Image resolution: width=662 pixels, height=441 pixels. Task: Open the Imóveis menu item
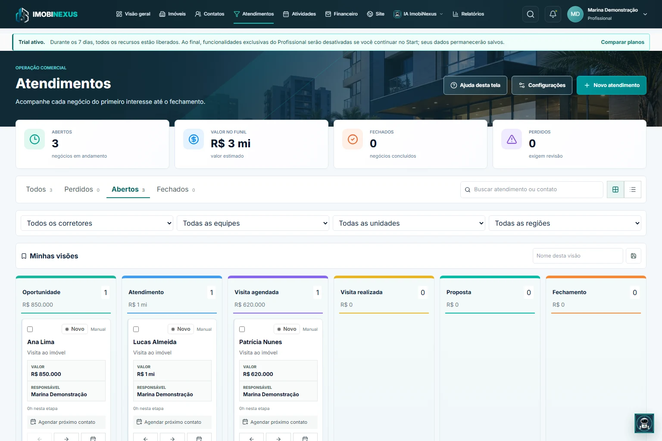(172, 14)
